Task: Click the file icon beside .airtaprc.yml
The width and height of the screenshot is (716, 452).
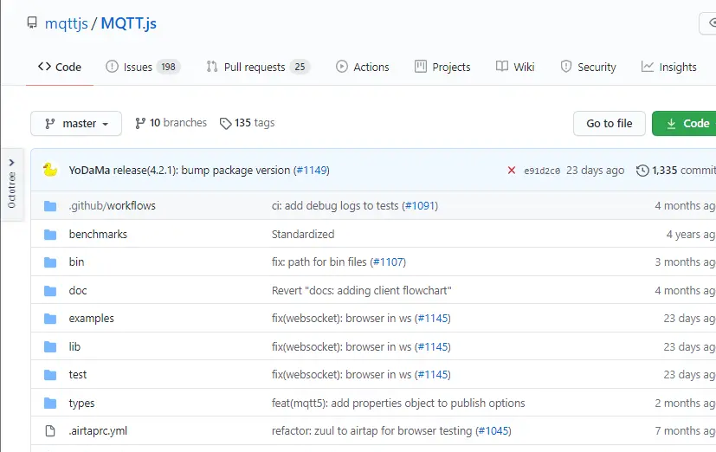Action: click(50, 431)
